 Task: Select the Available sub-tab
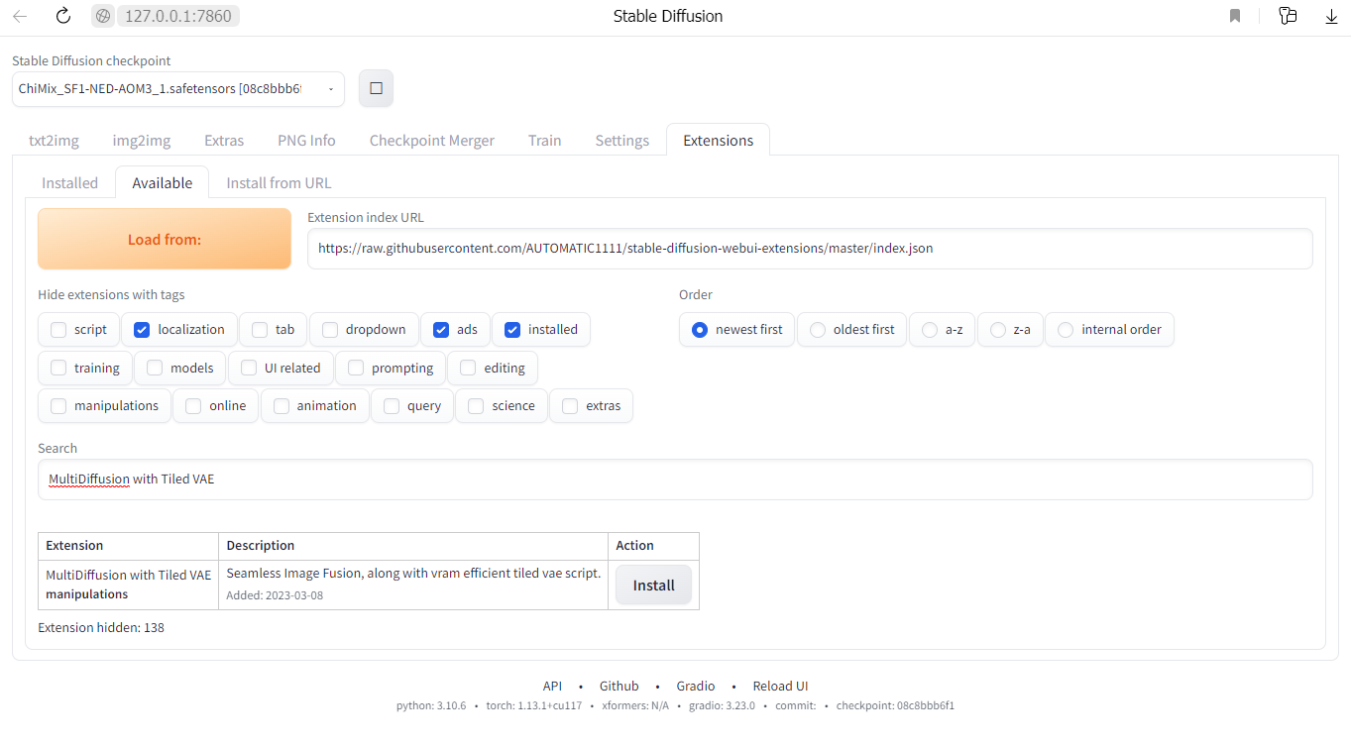tap(163, 183)
